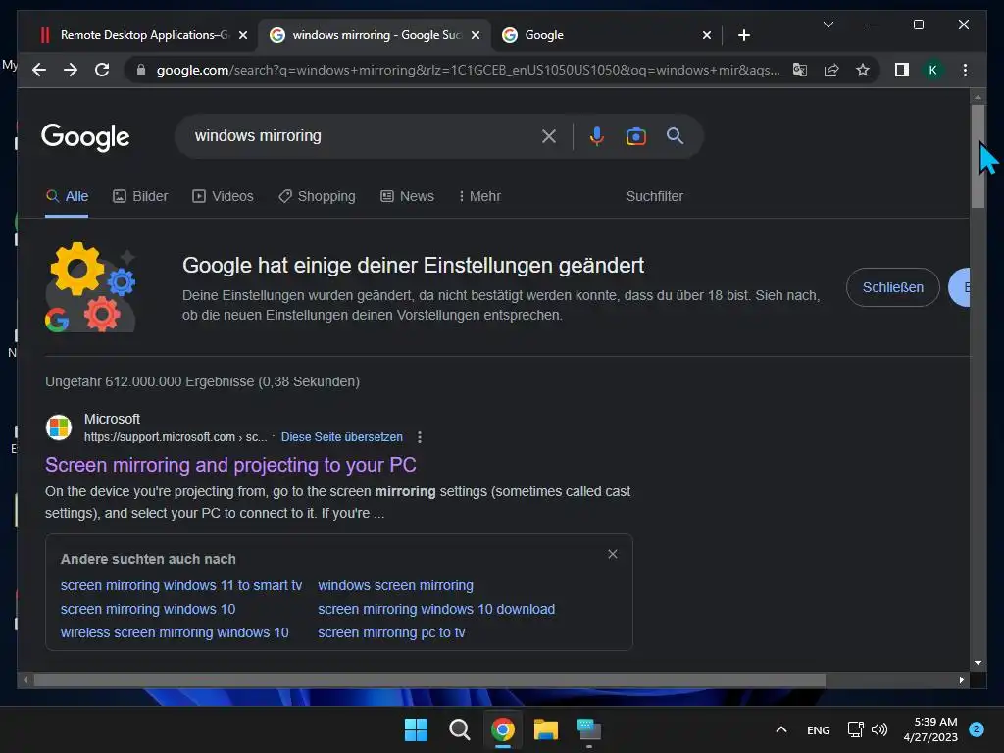Image resolution: width=1004 pixels, height=753 pixels.
Task: Select windows mirroring Google search tab
Action: click(x=375, y=35)
